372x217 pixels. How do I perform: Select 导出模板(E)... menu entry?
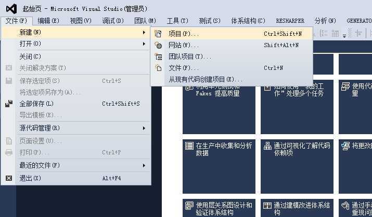(x=76, y=115)
